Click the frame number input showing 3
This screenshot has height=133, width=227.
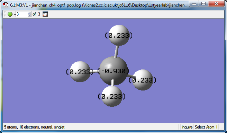[x=22, y=14]
